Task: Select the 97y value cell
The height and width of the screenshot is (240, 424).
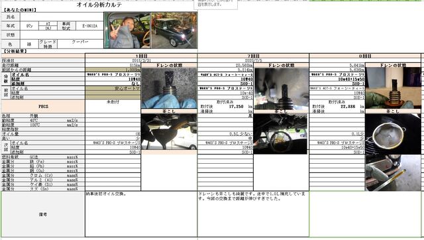Action: click(29, 26)
